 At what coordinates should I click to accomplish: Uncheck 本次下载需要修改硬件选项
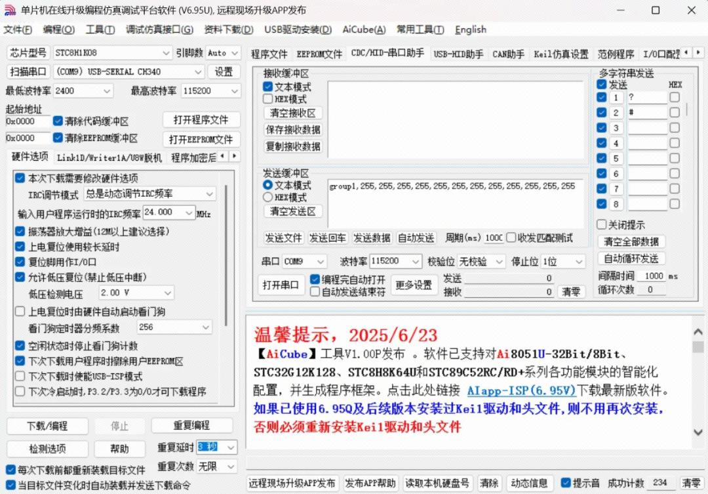click(x=20, y=178)
